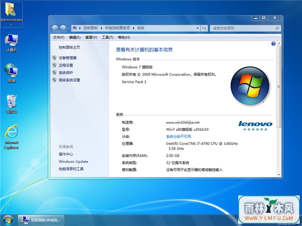
Task: Open 设备管理器 link
Action: pos(67,58)
